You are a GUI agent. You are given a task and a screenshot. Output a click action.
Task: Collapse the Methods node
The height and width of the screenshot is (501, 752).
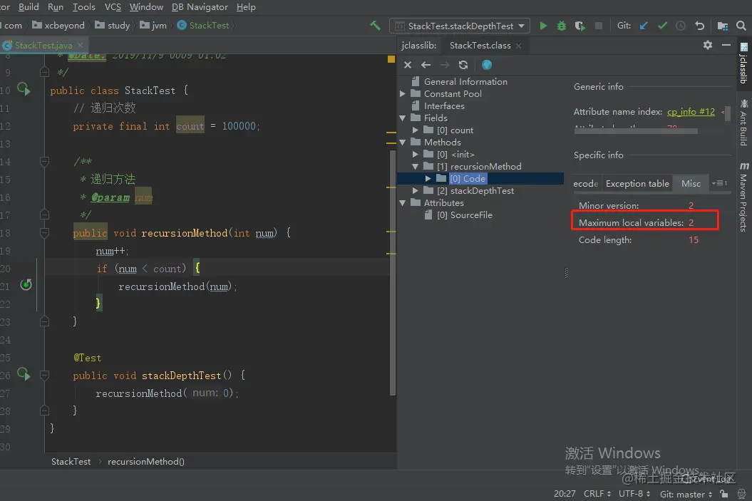coord(403,143)
